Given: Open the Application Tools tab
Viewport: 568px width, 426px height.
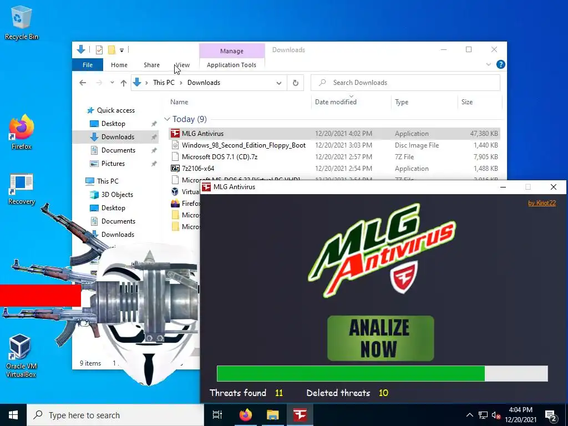Looking at the screenshot, I should coord(231,65).
